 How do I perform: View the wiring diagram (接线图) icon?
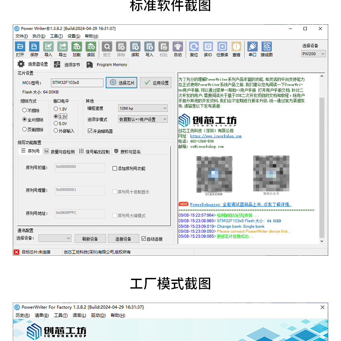tap(266, 49)
